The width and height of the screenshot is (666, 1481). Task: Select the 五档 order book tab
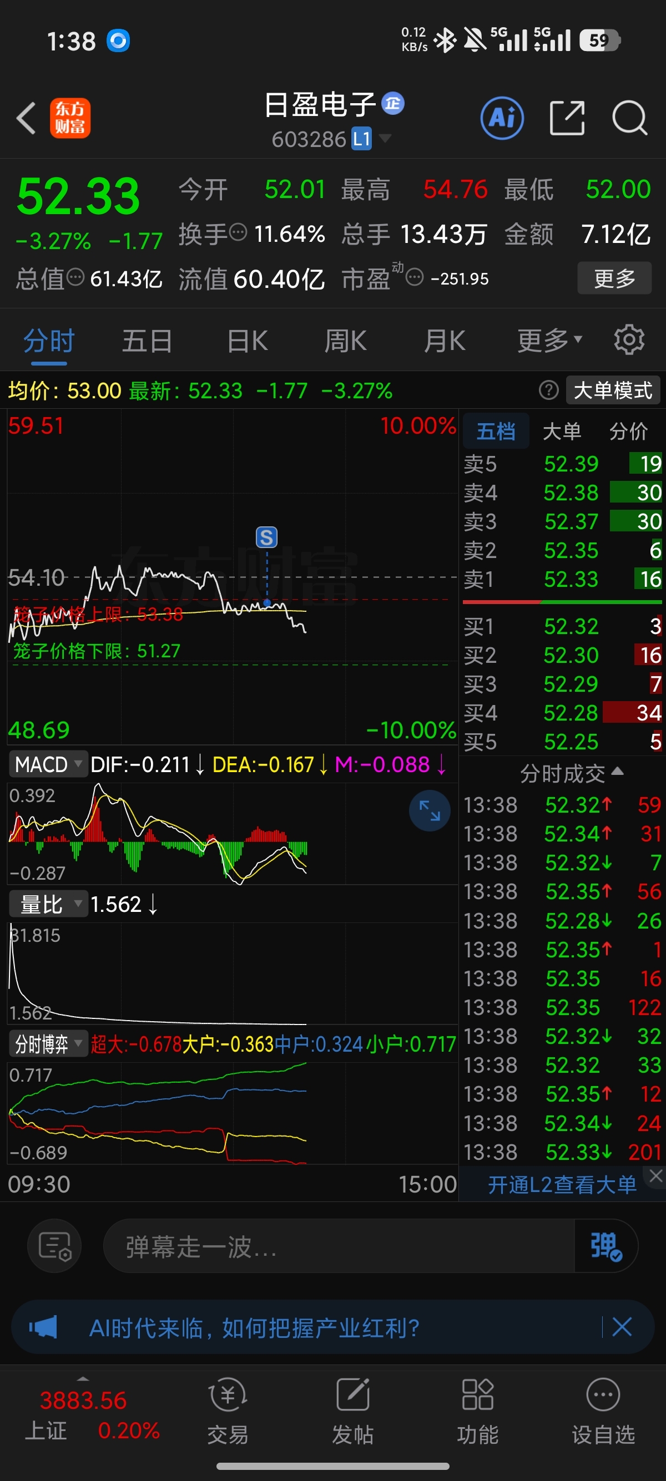[x=496, y=430]
